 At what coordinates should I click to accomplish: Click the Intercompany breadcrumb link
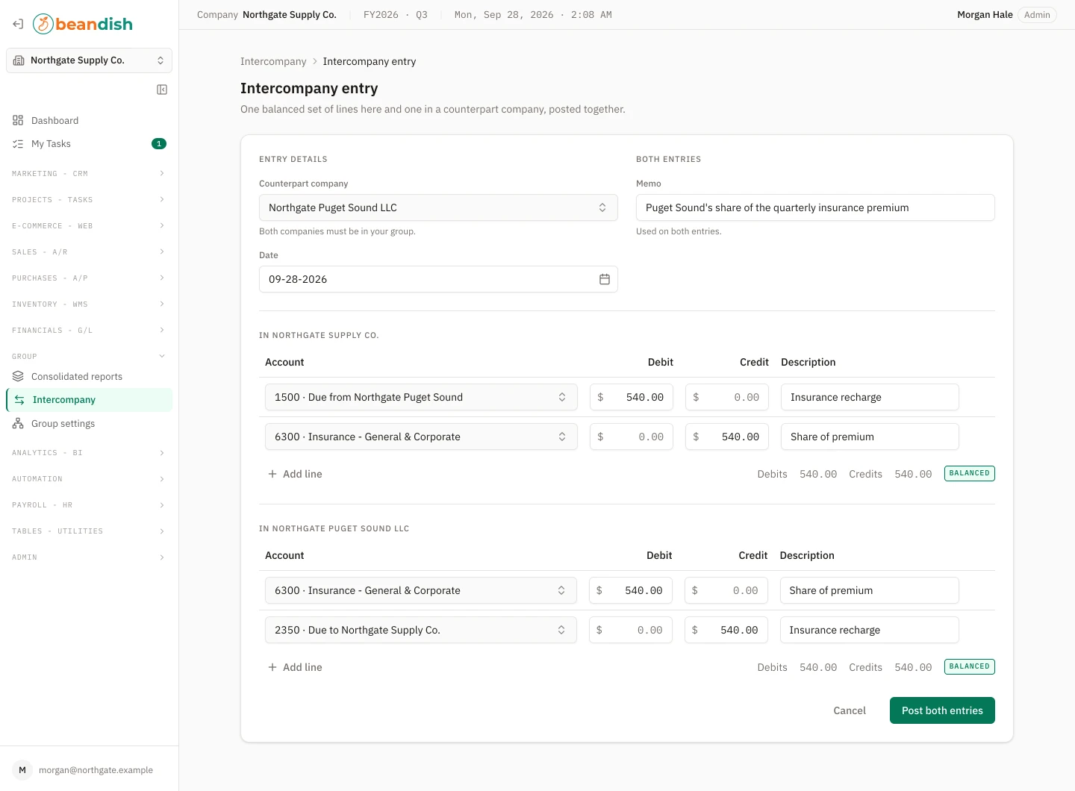pyautogui.click(x=273, y=61)
